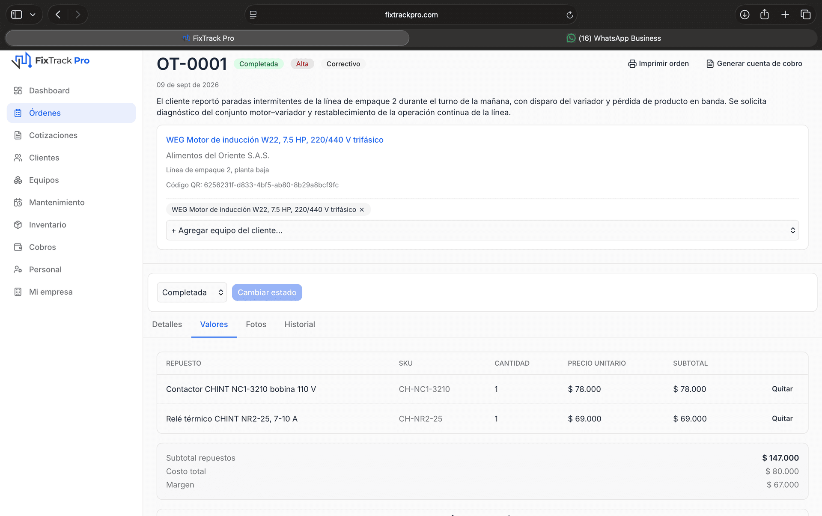
Task: Open the Historial tab
Action: pos(300,325)
